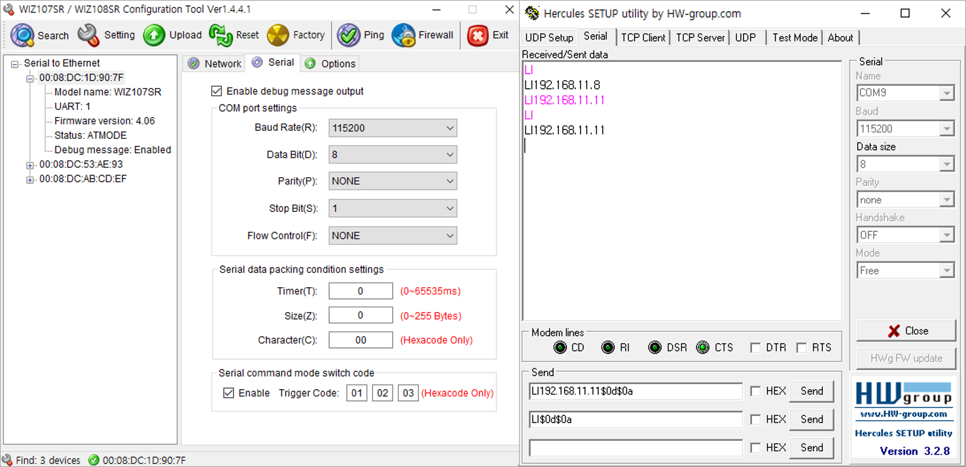Enable the RTS modem line
The height and width of the screenshot is (467, 966).
pyautogui.click(x=802, y=348)
